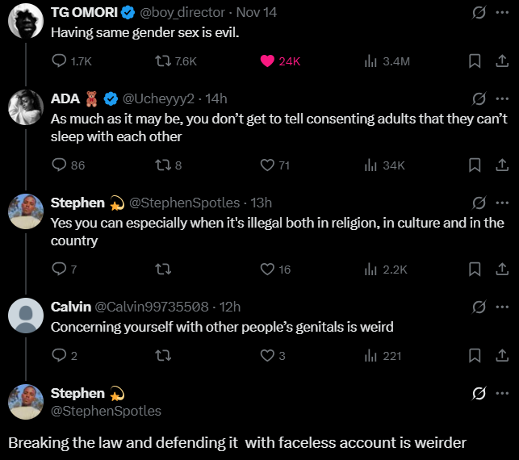
Task: Open more menu on ADA's reply
Action: (502, 99)
